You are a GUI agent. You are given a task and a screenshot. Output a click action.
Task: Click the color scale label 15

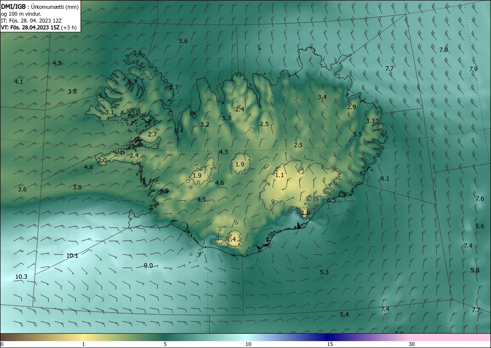330,344
